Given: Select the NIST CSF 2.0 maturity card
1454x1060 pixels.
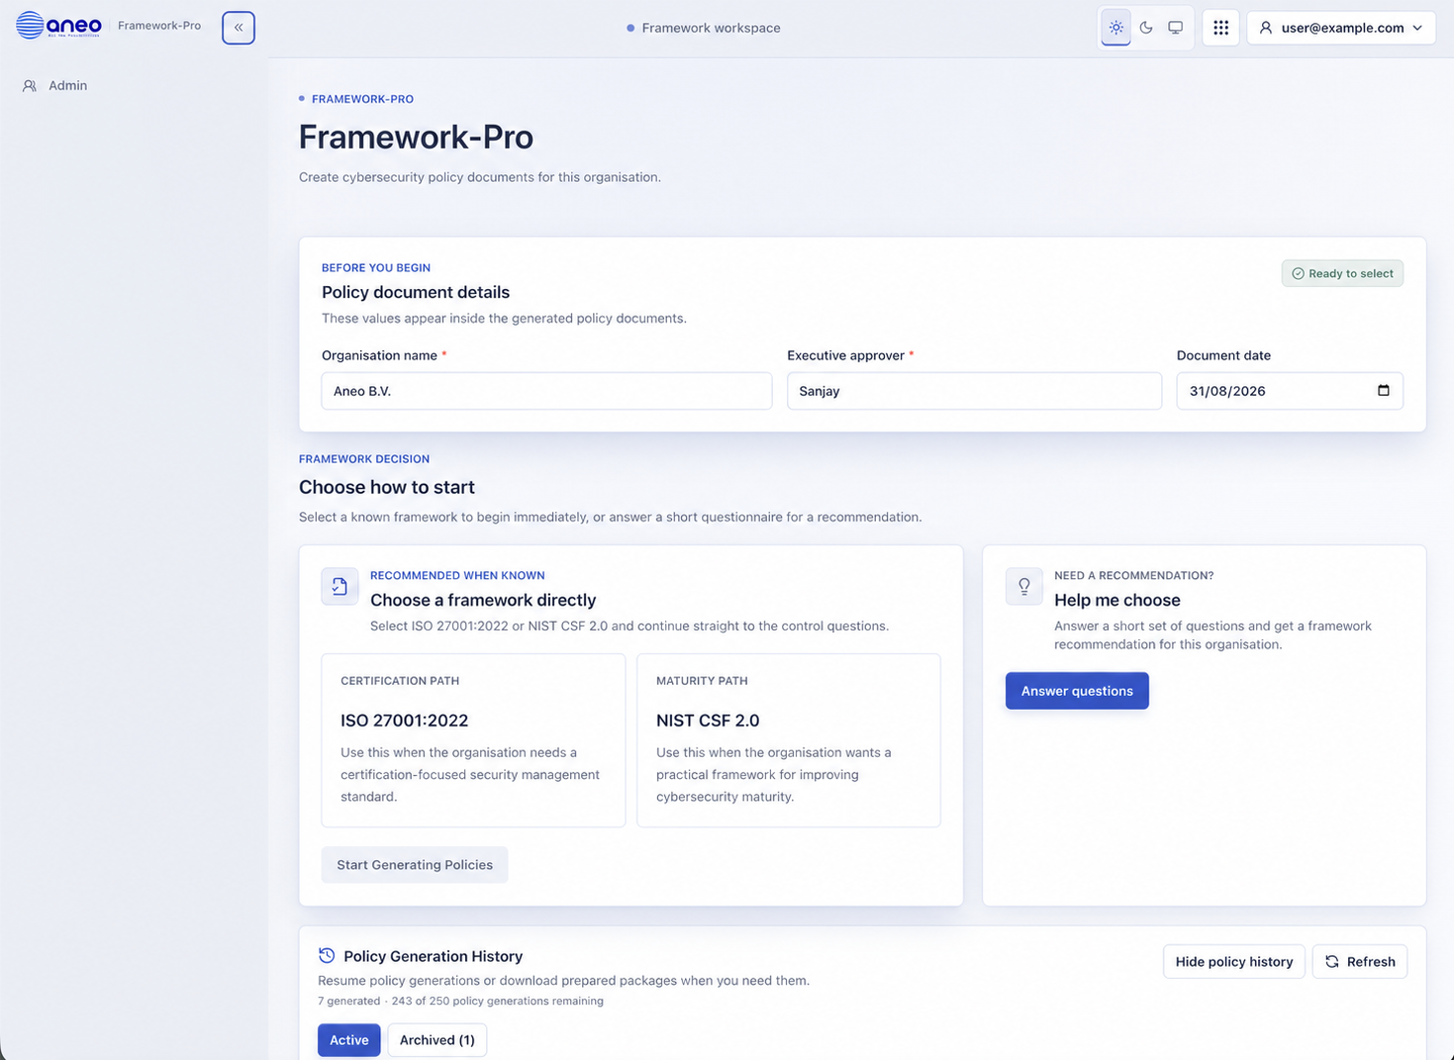Looking at the screenshot, I should tap(789, 740).
